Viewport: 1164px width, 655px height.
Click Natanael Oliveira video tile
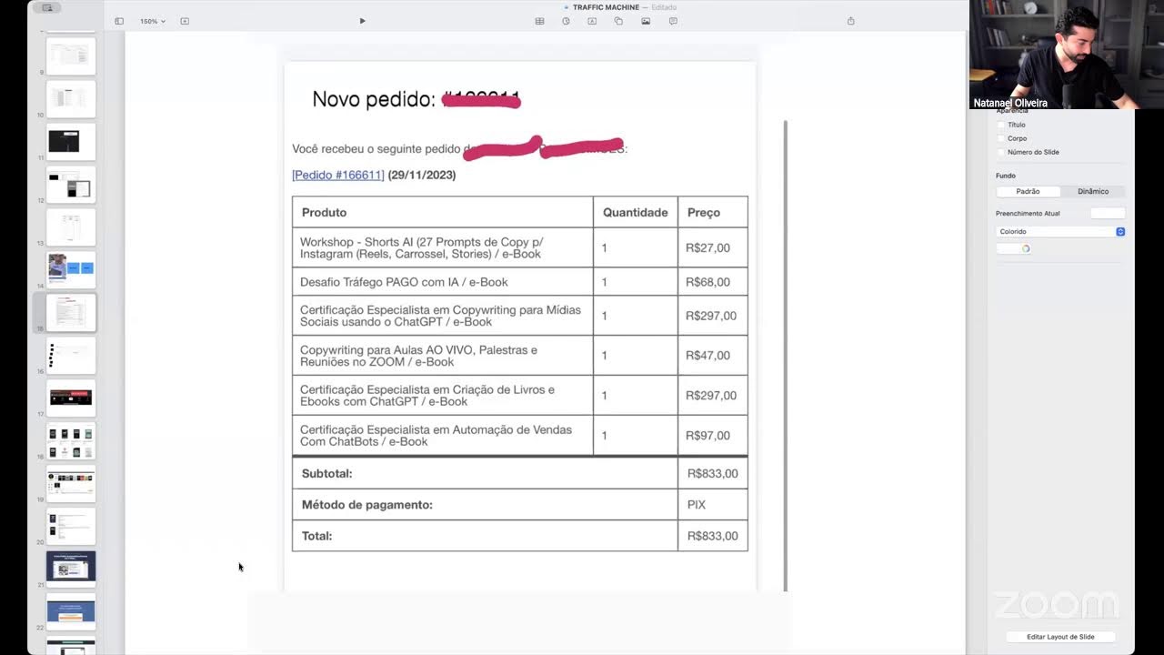click(x=1066, y=55)
